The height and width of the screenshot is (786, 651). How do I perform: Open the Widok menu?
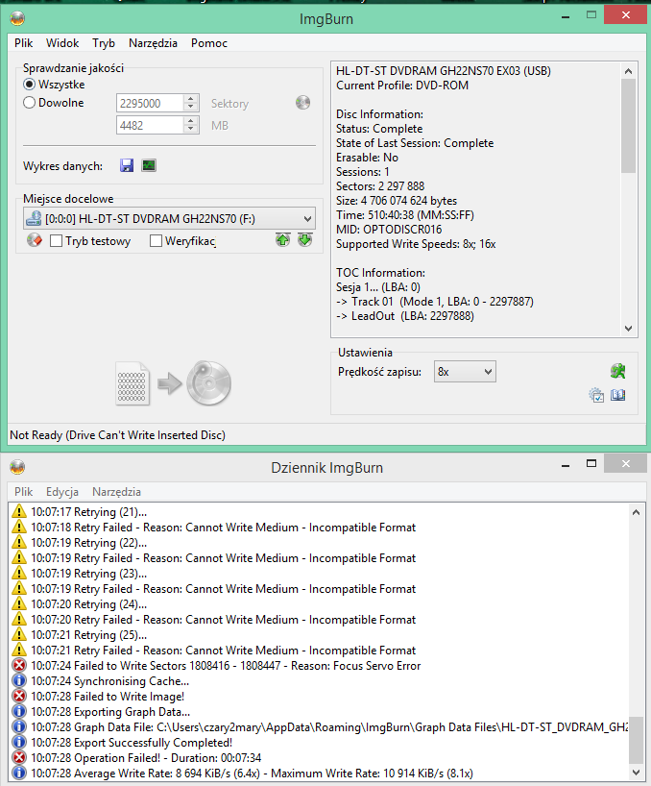[x=62, y=43]
